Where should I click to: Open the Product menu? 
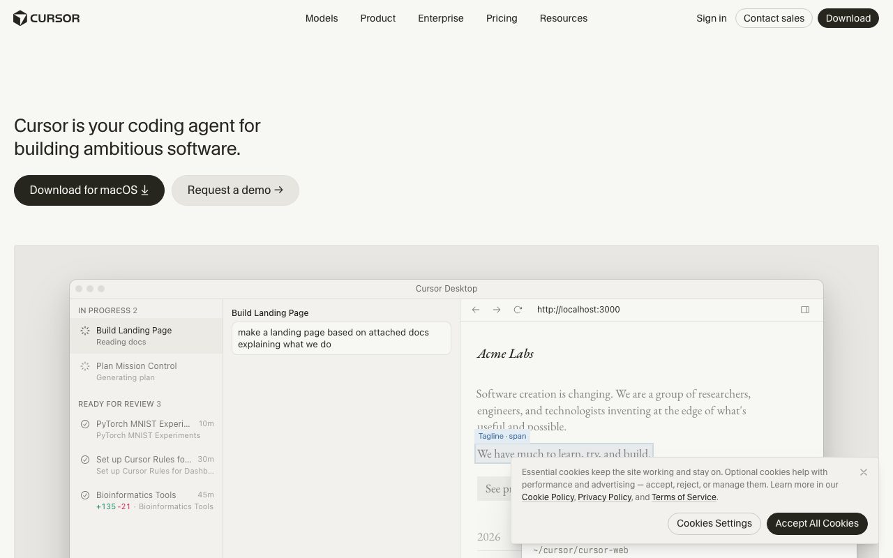pos(378,18)
